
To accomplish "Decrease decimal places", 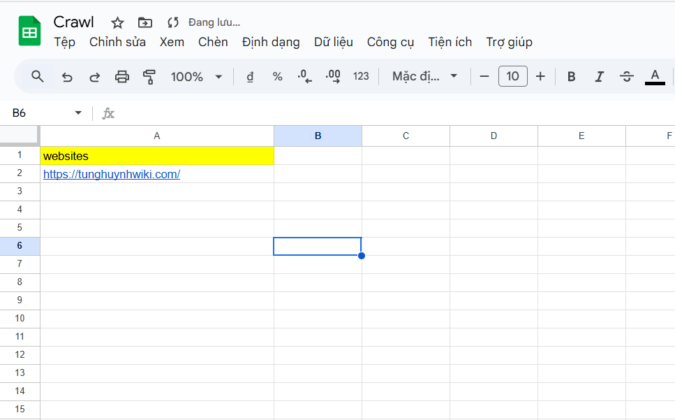I will click(x=305, y=77).
